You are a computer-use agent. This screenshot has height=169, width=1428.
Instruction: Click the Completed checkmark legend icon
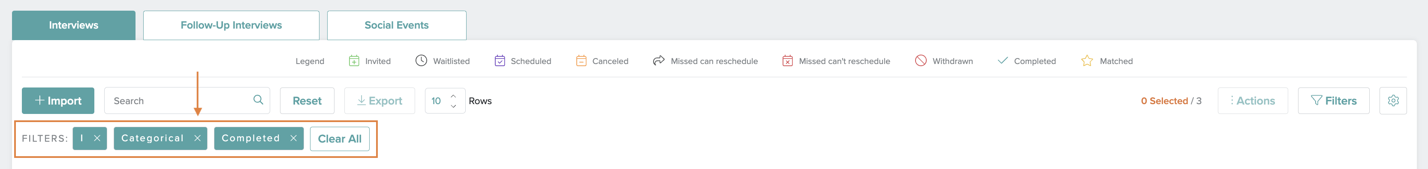click(1002, 61)
